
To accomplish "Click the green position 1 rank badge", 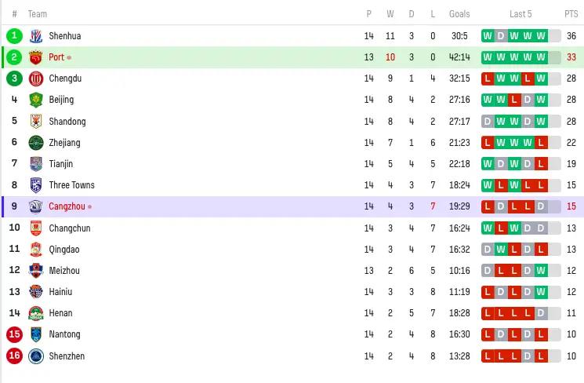I will click(x=14, y=36).
